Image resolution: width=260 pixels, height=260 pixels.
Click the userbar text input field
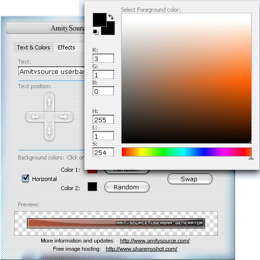(51, 71)
